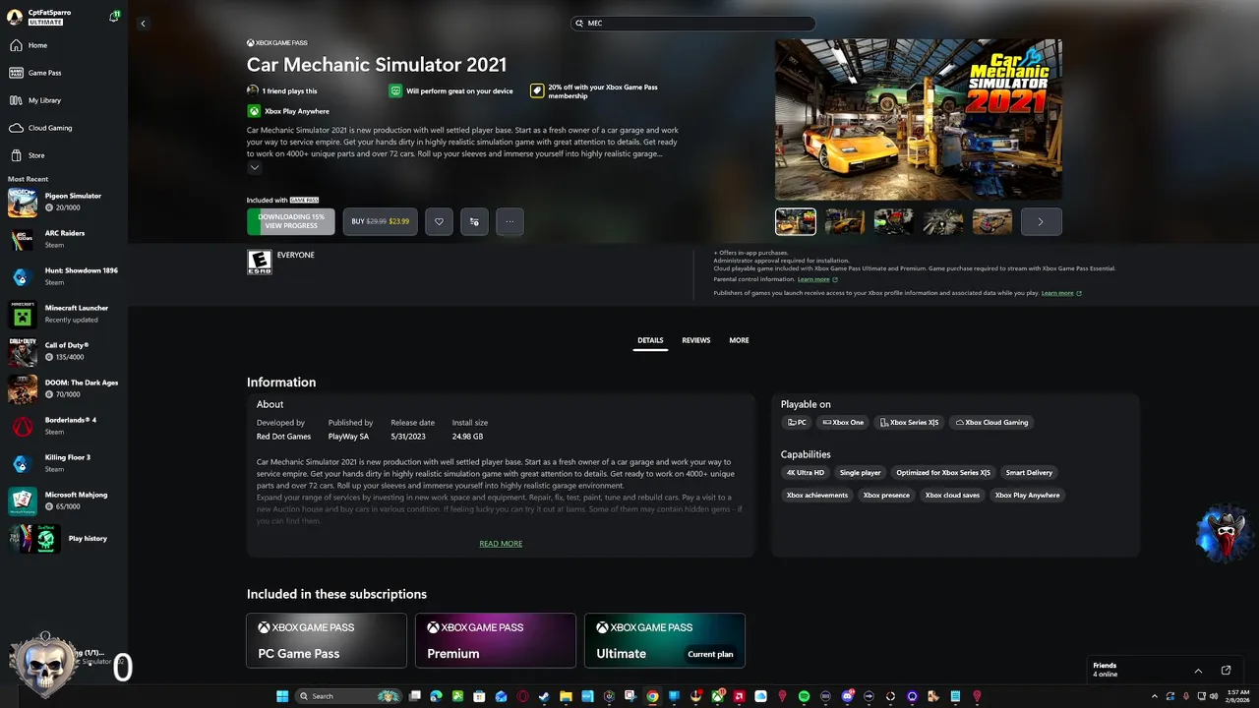The width and height of the screenshot is (1259, 708).
Task: Open Borderlands 4 from recent list
Action: [64, 426]
